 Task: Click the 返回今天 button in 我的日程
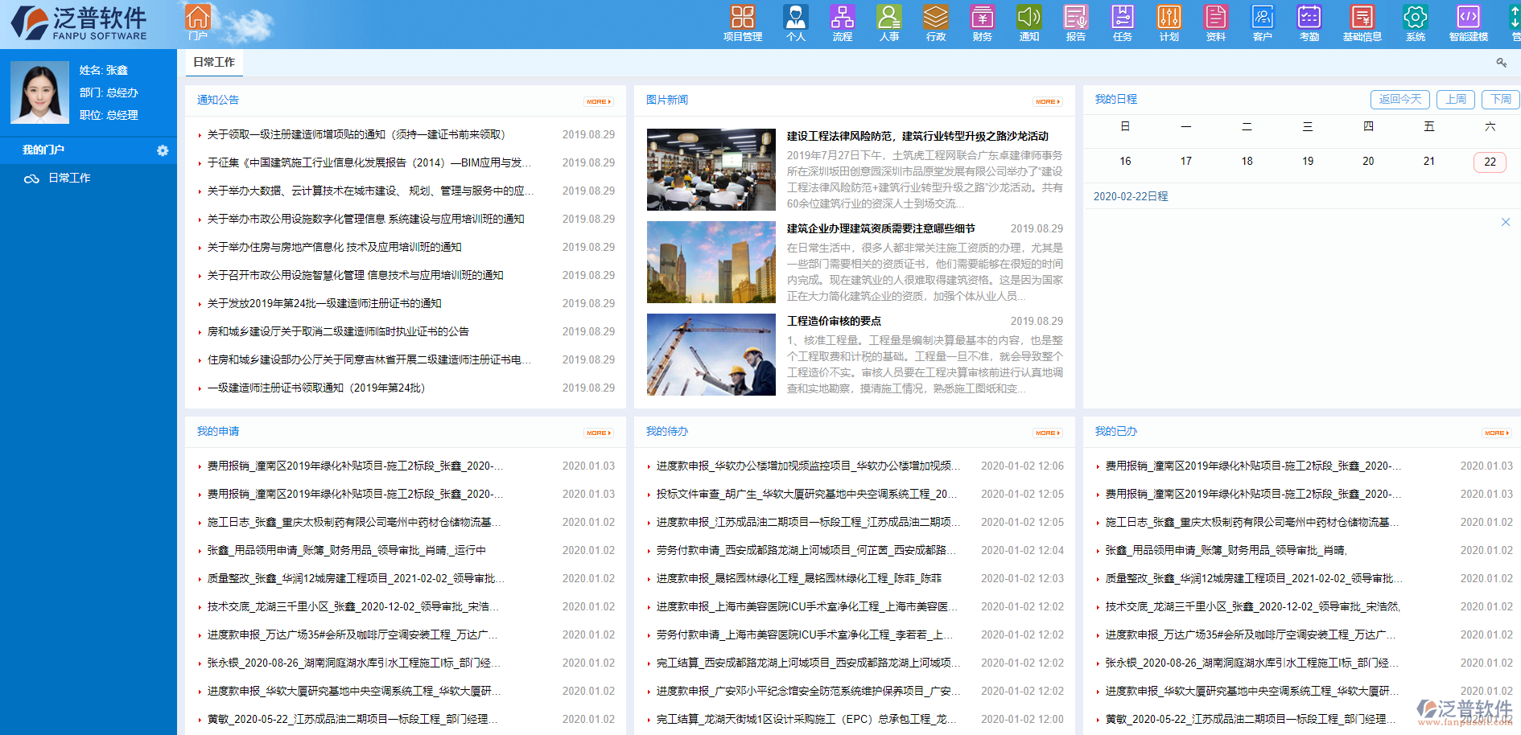click(x=1400, y=99)
